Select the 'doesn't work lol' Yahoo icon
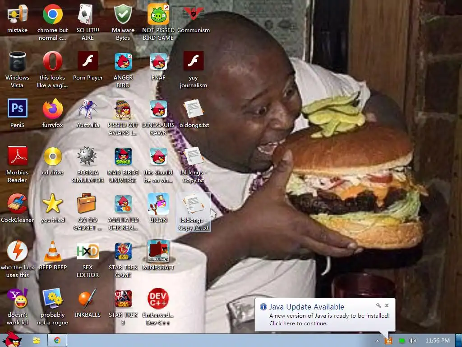The height and width of the screenshot is (347, 462). tap(18, 299)
